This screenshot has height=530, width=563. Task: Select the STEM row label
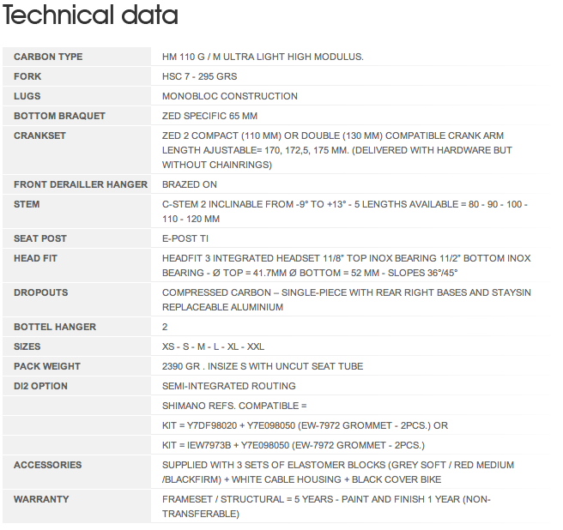click(27, 204)
